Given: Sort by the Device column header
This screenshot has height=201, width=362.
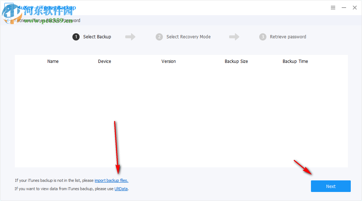Looking at the screenshot, I should pyautogui.click(x=104, y=61).
